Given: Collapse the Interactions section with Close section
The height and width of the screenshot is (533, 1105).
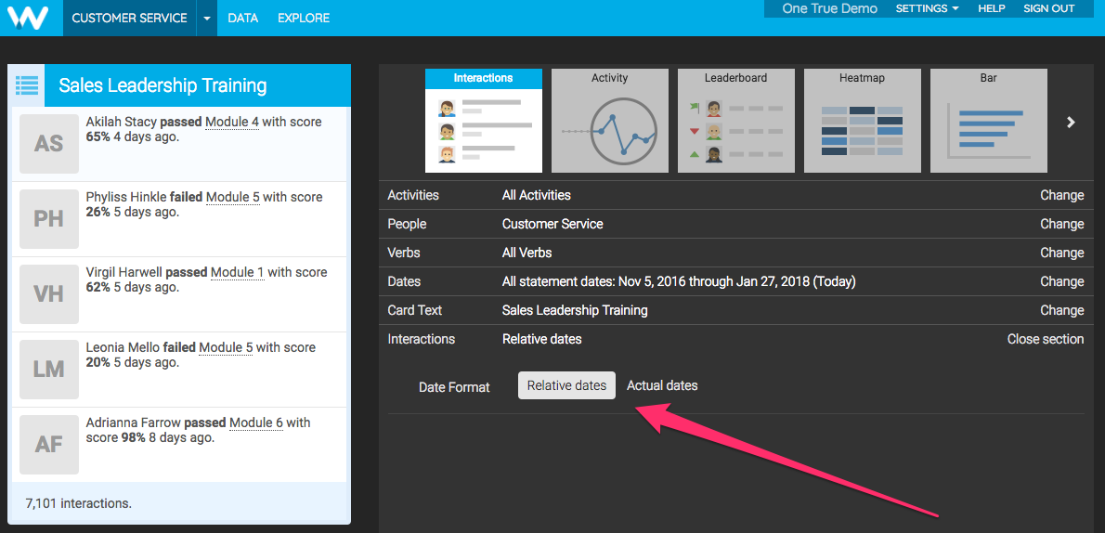Looking at the screenshot, I should tap(1045, 339).
